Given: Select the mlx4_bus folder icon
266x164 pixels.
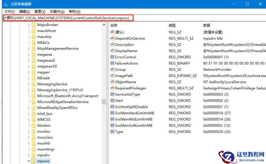Looking at the screenshot, I should tap(33, 114).
